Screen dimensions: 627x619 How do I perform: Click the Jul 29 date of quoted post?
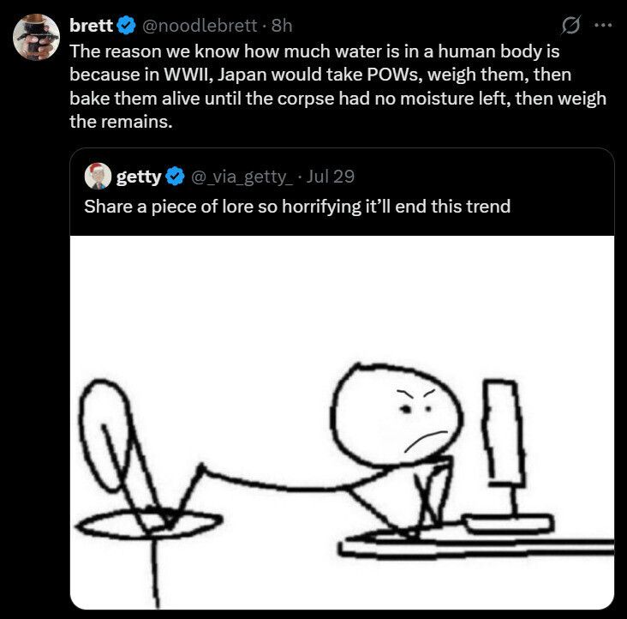pyautogui.click(x=330, y=177)
